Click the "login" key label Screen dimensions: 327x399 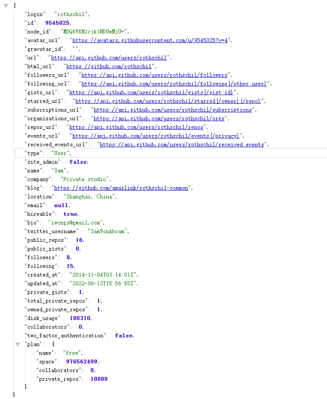(35, 14)
